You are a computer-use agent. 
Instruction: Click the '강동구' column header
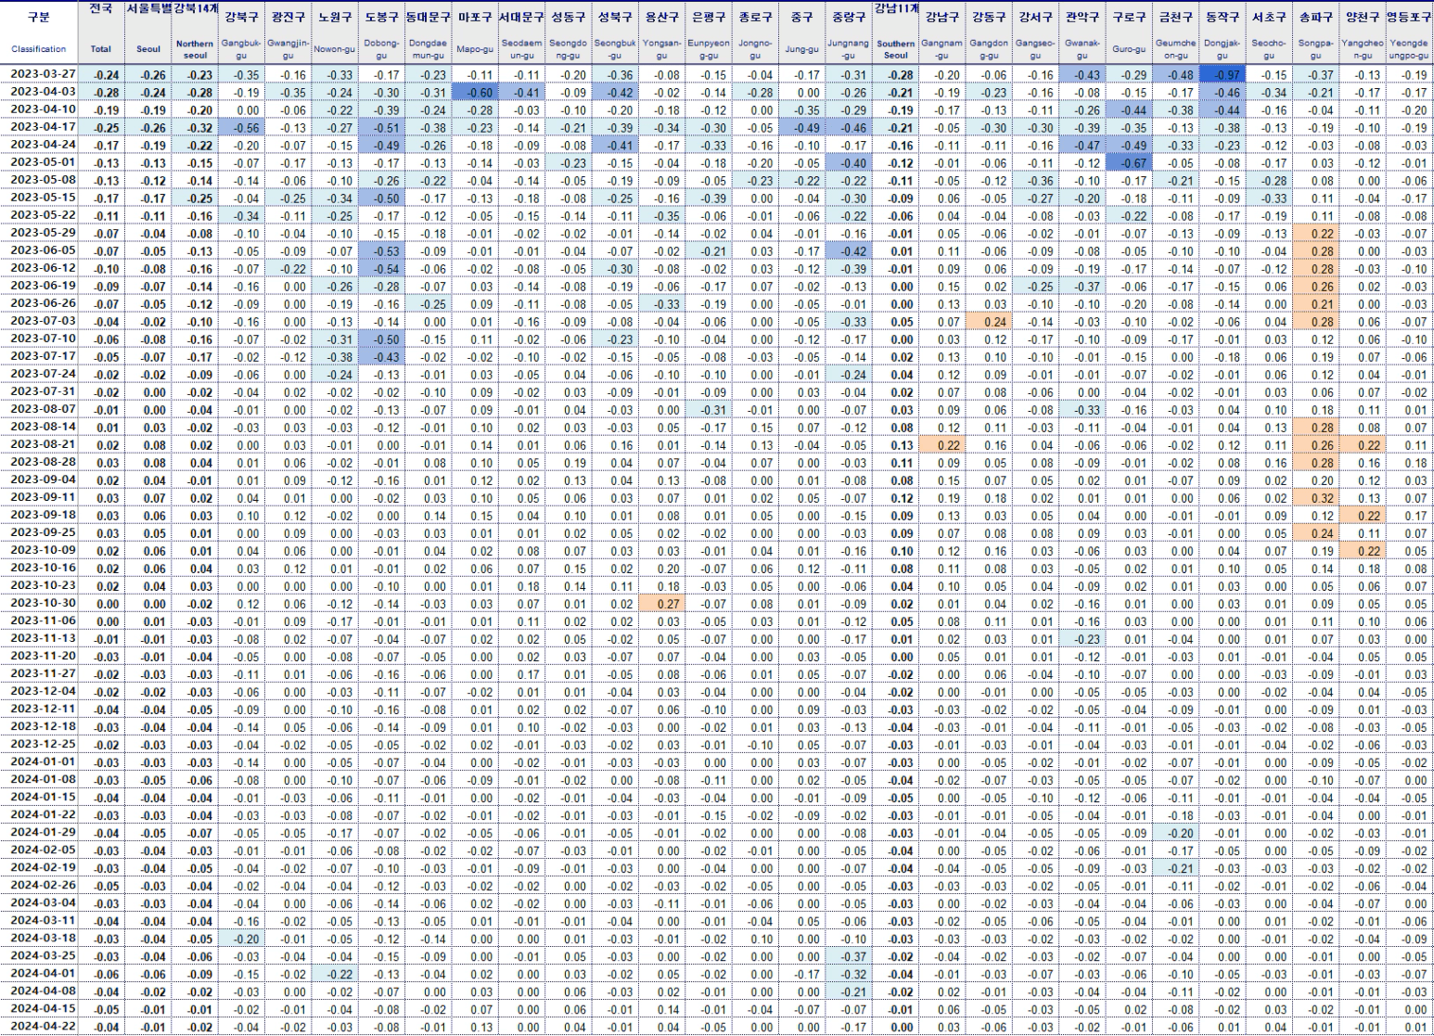click(x=989, y=17)
